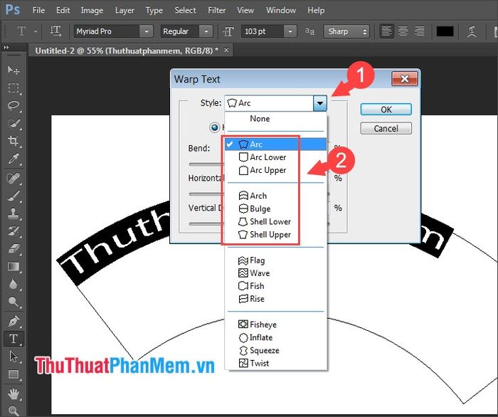Screen dimensions: 498x417
Task: Select the Horizontal radio button
Action: pos(215,127)
